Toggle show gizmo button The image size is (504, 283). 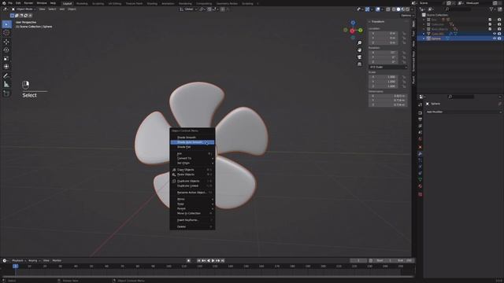pos(368,9)
